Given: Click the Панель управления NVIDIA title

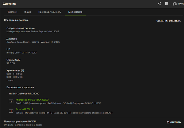Looking at the screenshot, I should pos(20,122).
